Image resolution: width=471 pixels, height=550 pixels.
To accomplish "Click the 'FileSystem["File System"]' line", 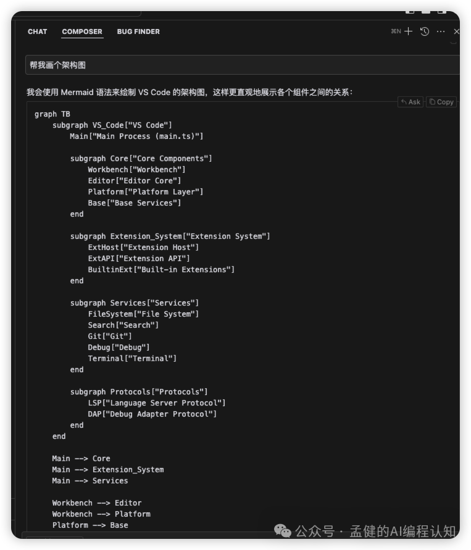I will click(x=143, y=314).
